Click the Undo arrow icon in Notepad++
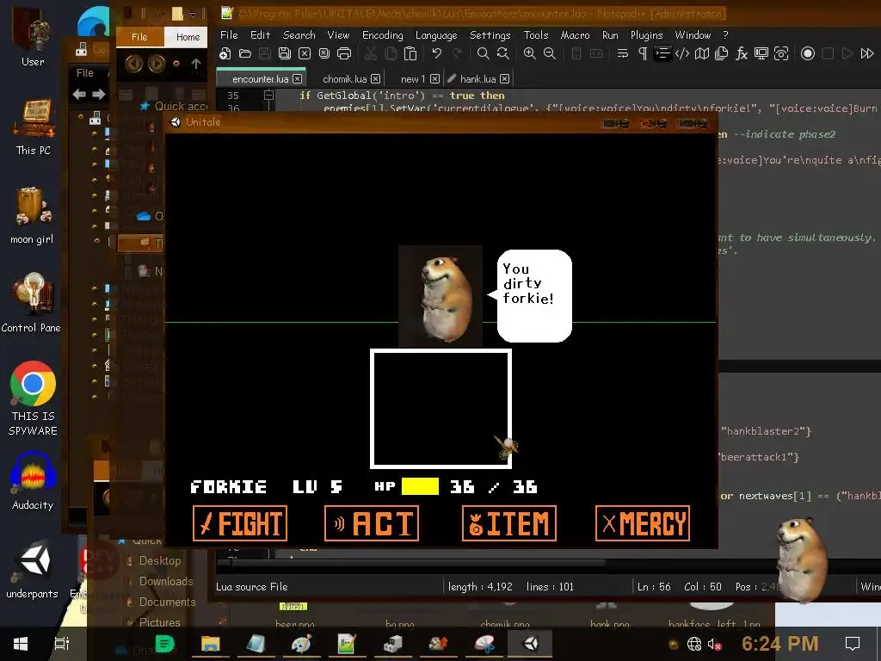This screenshot has height=661, width=881. [436, 53]
